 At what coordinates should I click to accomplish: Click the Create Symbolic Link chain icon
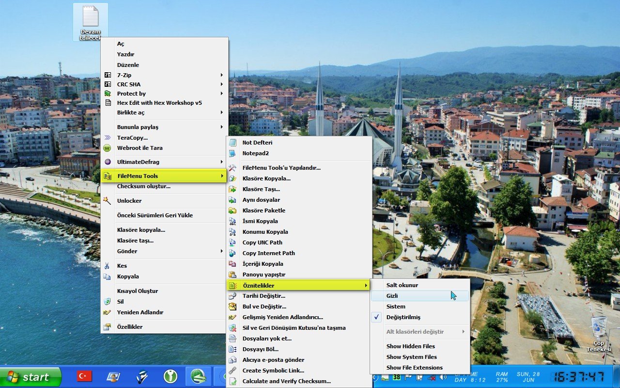[x=232, y=371]
